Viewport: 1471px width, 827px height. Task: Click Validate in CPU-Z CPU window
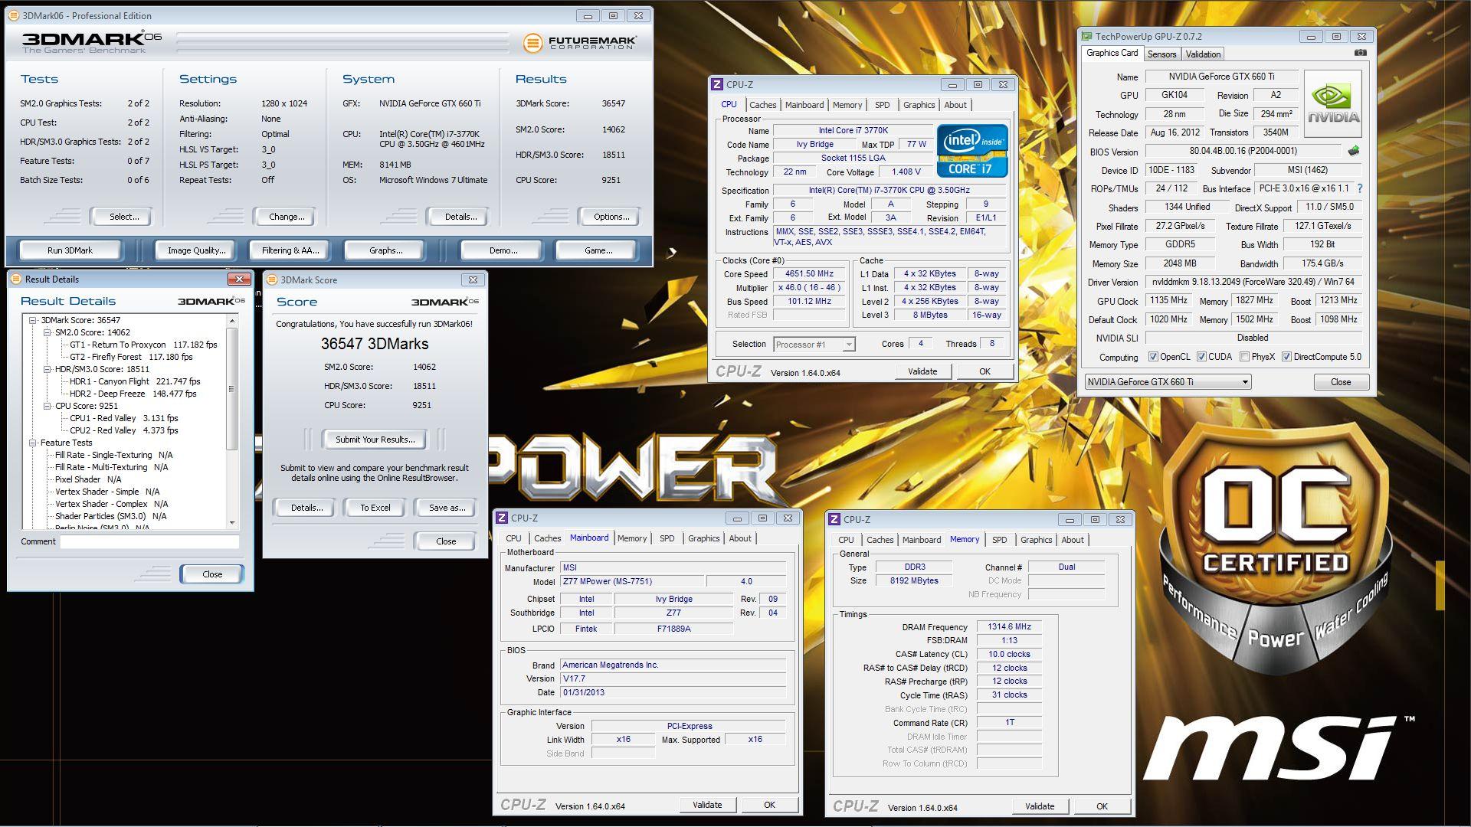(922, 371)
